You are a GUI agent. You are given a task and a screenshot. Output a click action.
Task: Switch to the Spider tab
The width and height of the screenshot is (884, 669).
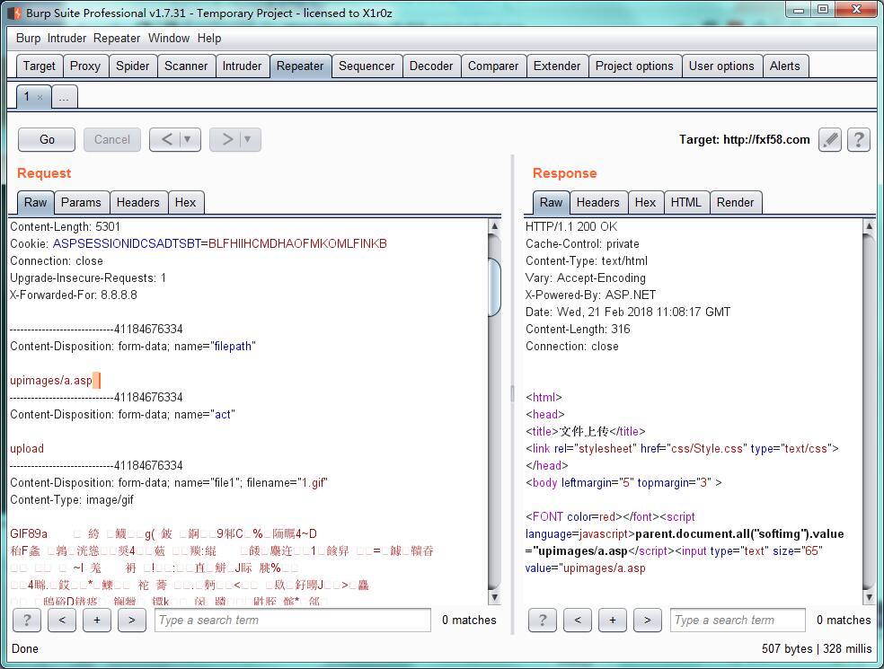click(132, 66)
